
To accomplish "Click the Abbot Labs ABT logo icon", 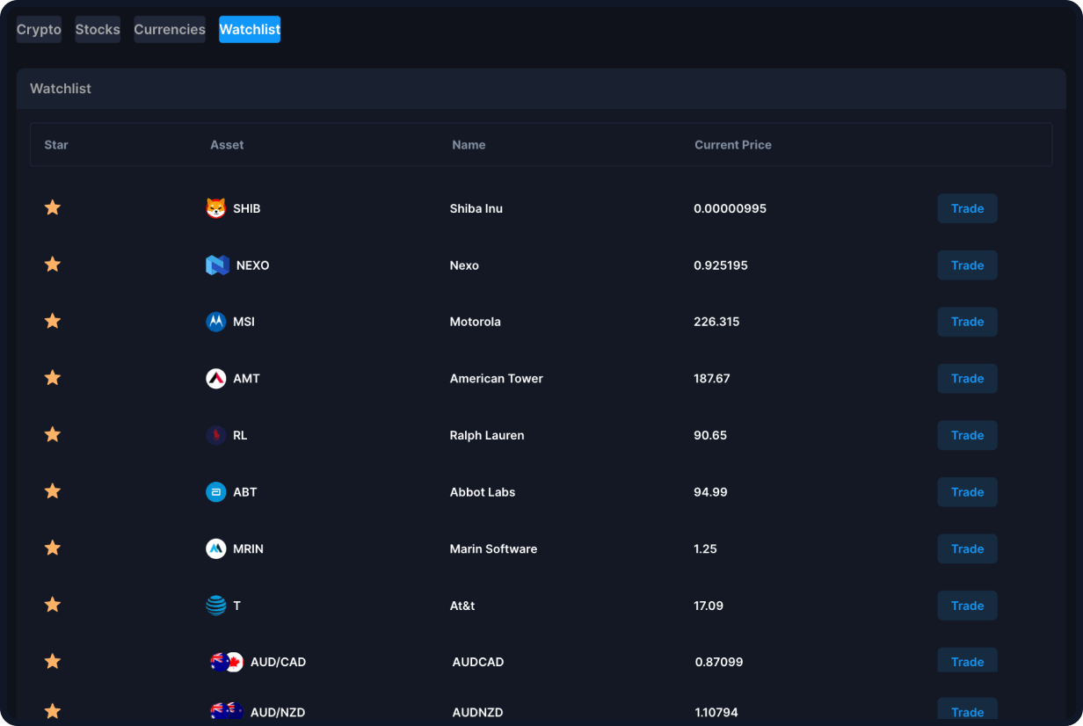I will tap(216, 492).
